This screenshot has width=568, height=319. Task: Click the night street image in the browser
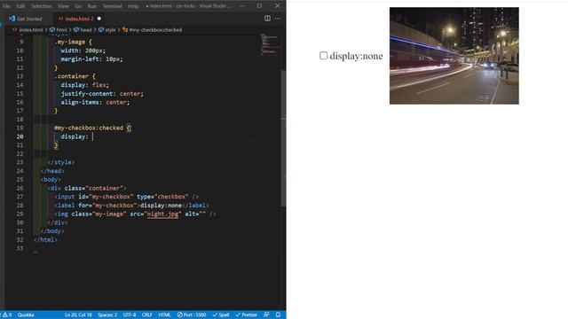(x=454, y=56)
